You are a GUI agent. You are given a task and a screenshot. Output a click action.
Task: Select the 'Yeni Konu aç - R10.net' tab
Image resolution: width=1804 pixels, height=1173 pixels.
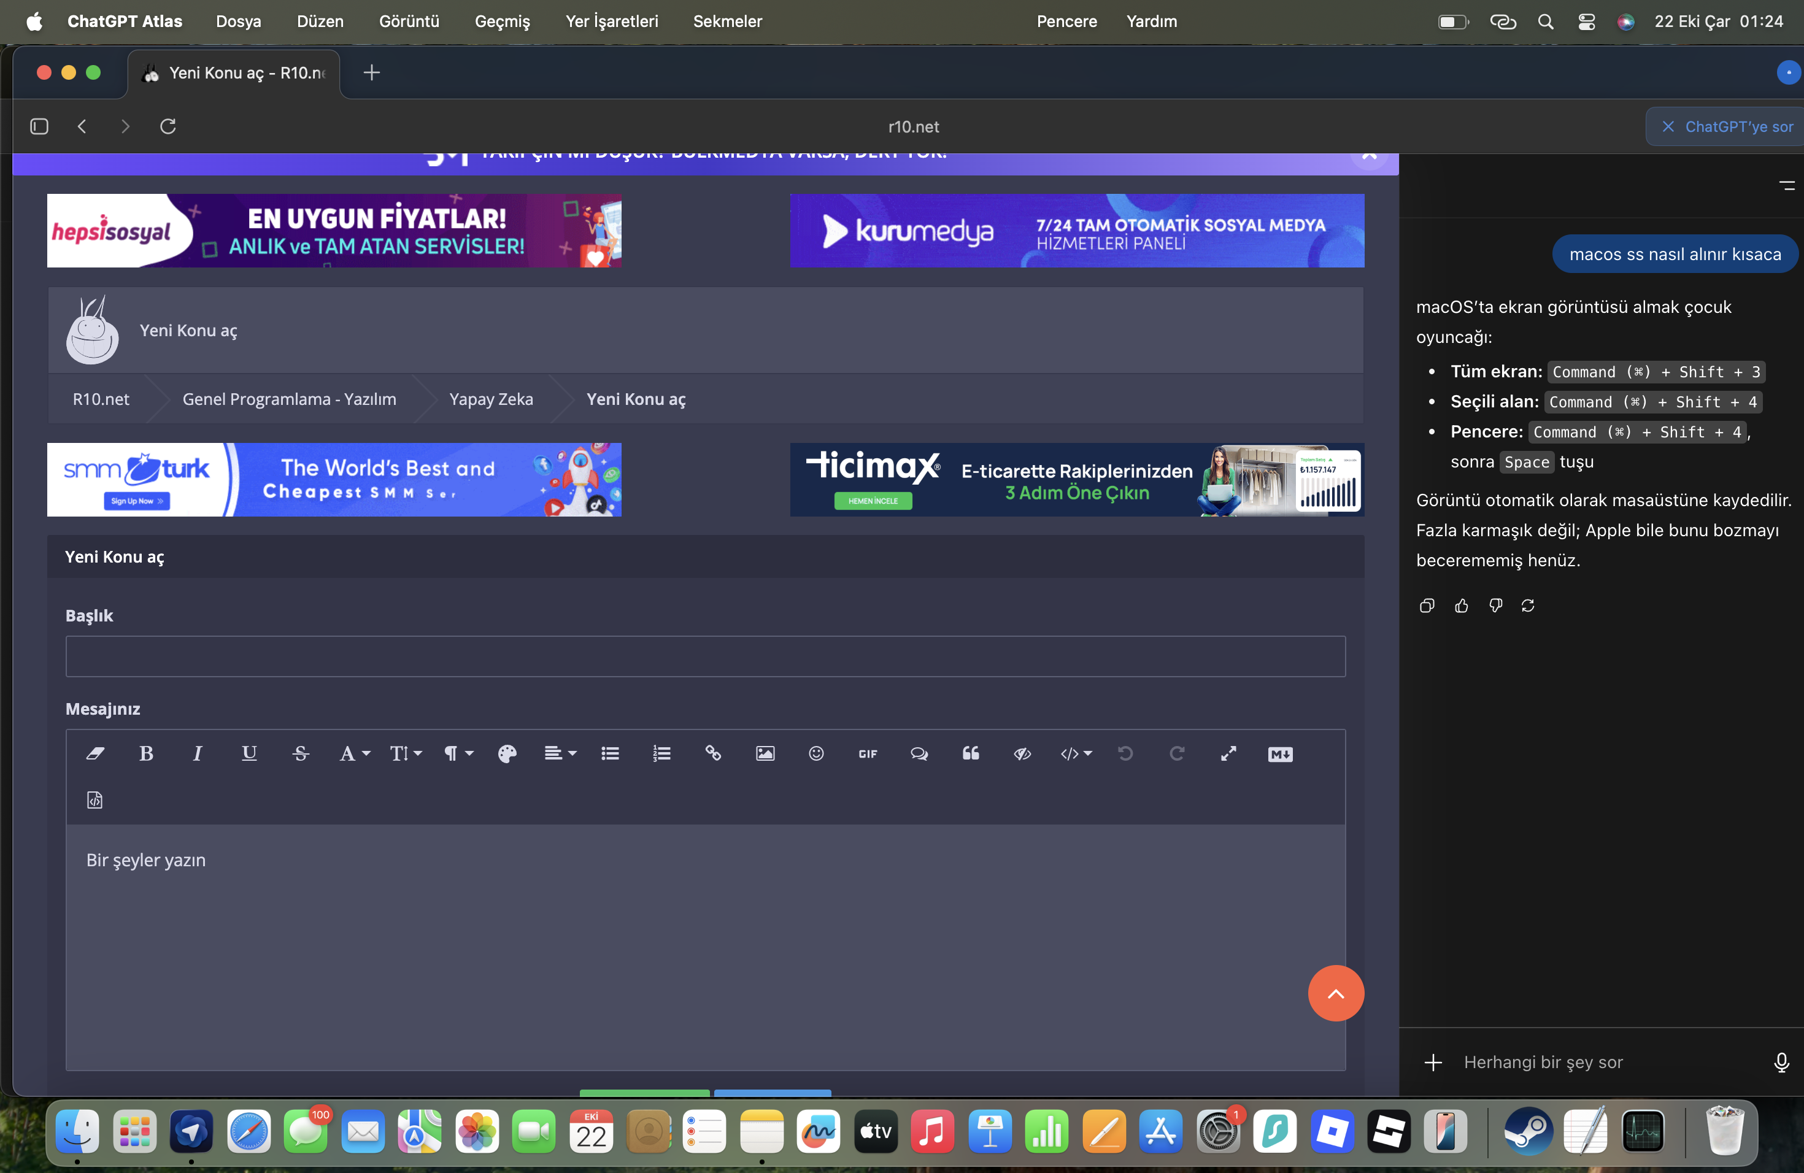(x=234, y=73)
